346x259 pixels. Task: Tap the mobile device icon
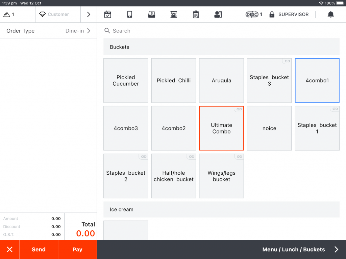[x=129, y=15]
